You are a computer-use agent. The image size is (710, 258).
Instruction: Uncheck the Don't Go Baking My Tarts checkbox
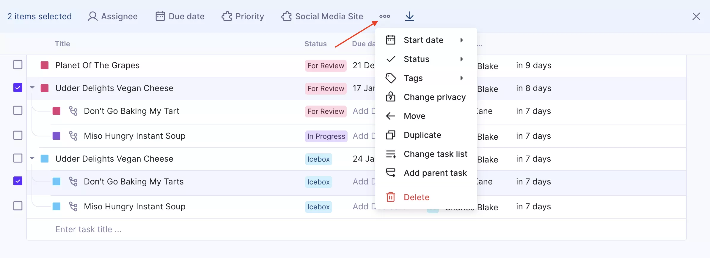click(x=18, y=181)
